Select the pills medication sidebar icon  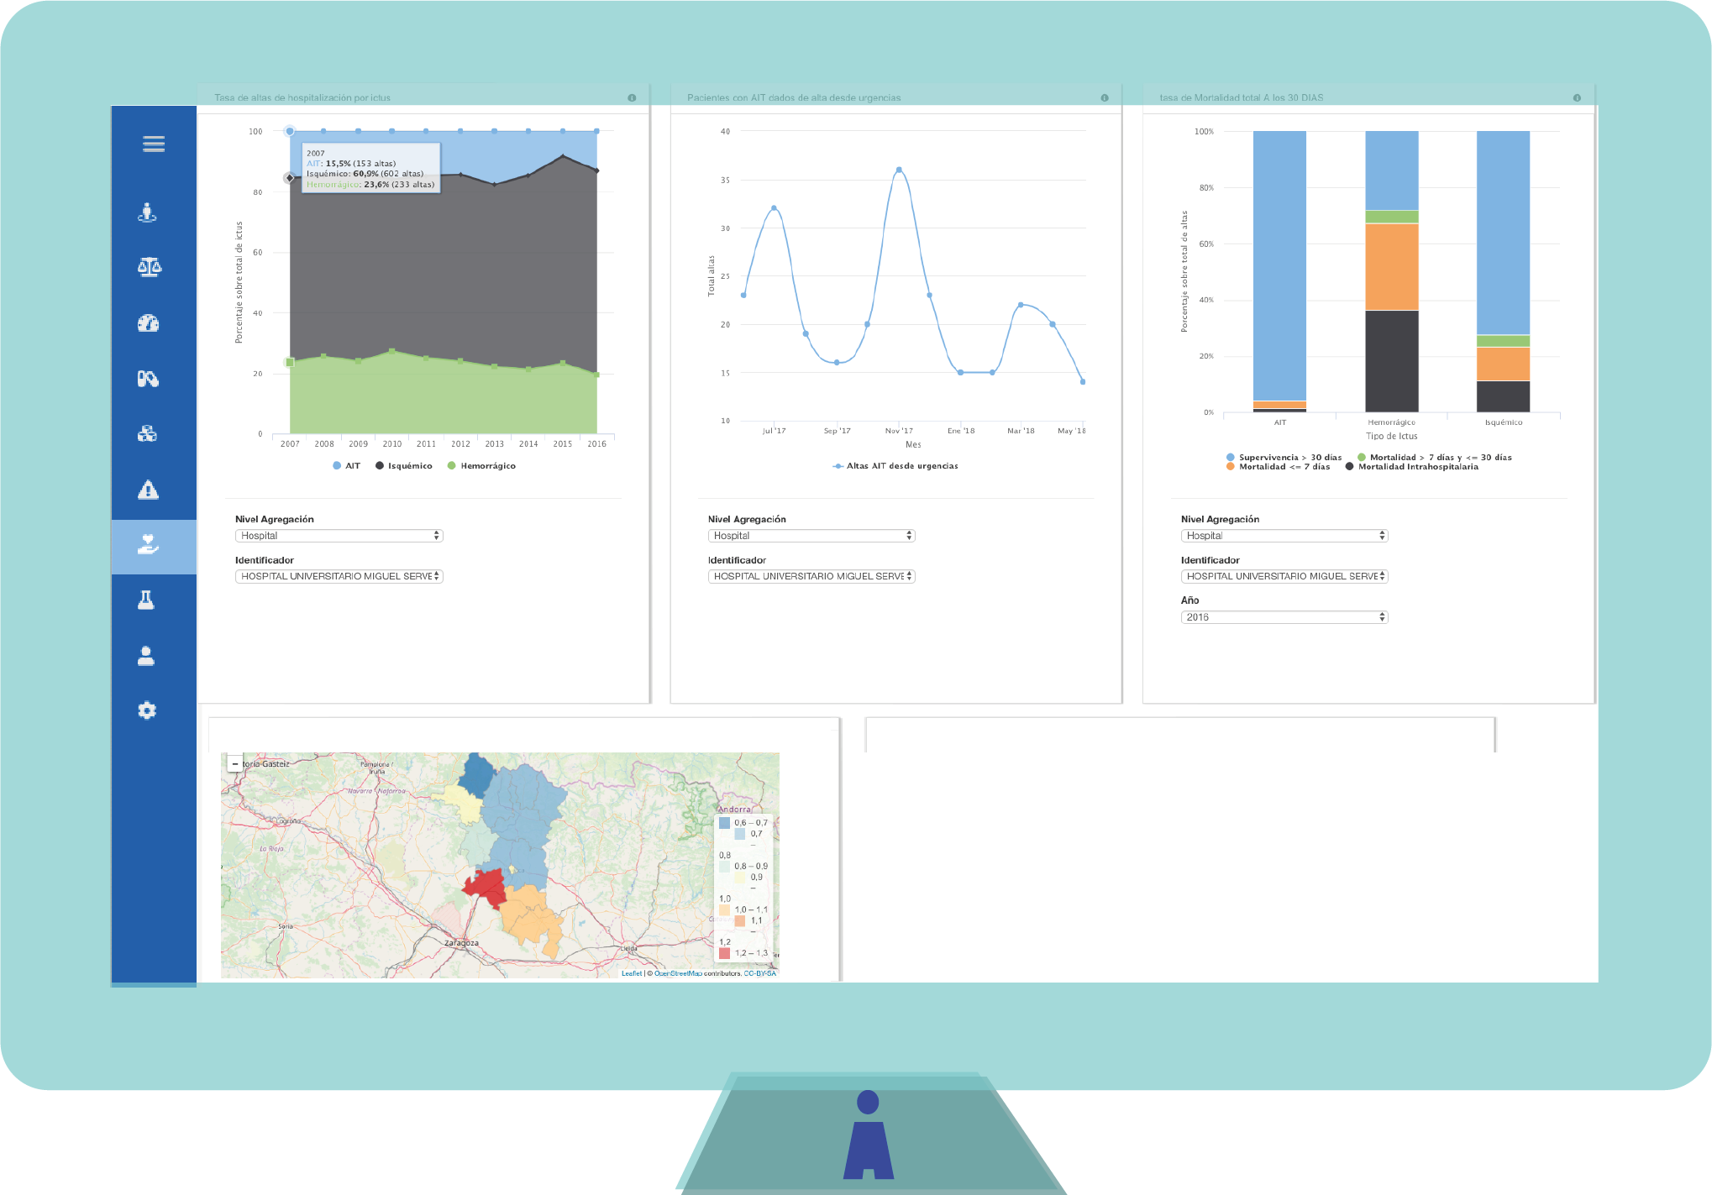point(149,379)
